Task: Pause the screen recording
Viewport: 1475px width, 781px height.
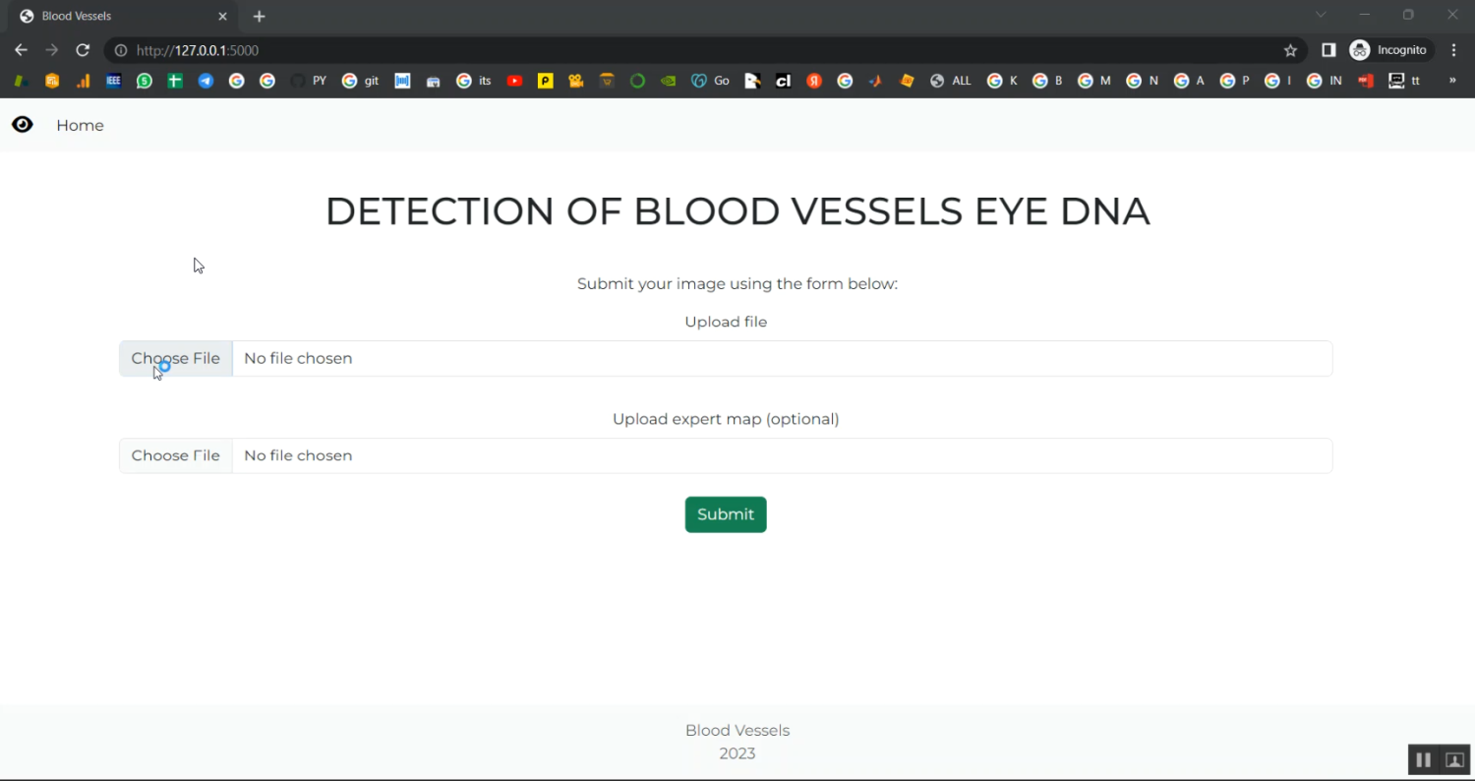Action: 1423,760
